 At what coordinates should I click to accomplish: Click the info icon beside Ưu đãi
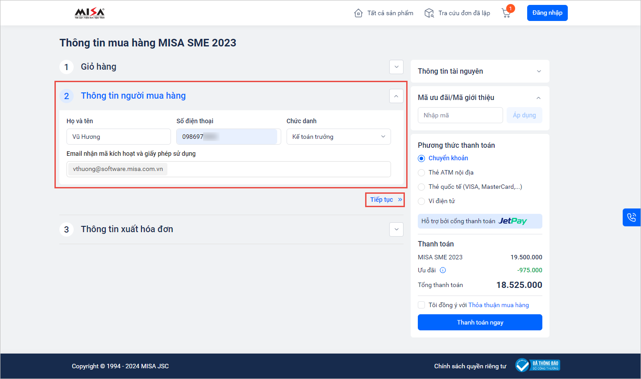coord(443,270)
